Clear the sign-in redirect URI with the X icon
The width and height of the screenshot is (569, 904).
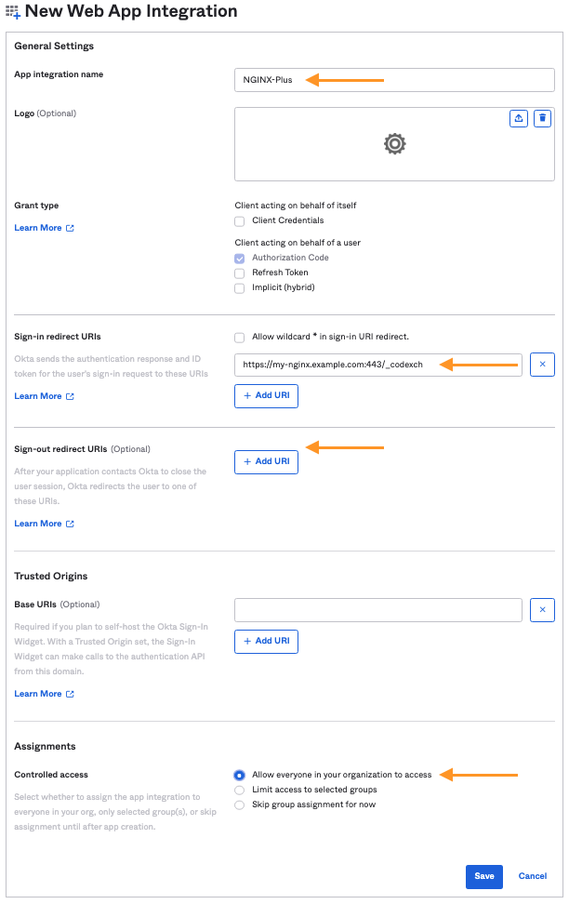pos(542,364)
